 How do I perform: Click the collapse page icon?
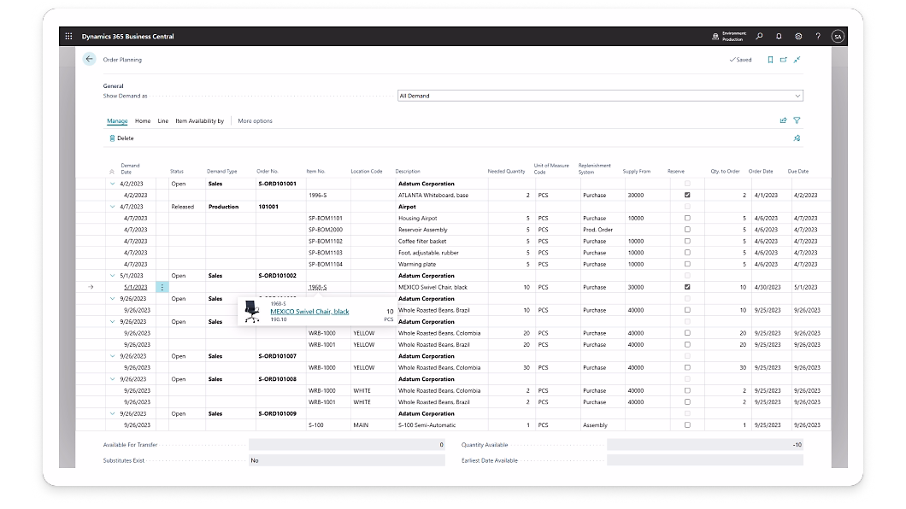pos(797,60)
